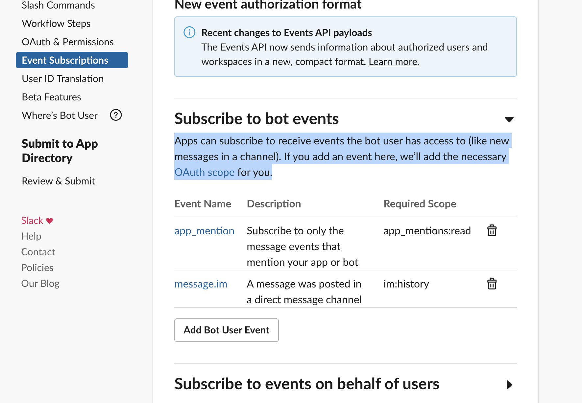Image resolution: width=582 pixels, height=403 pixels.
Task: Open OAuth & Permissions page
Action: pyautogui.click(x=67, y=42)
